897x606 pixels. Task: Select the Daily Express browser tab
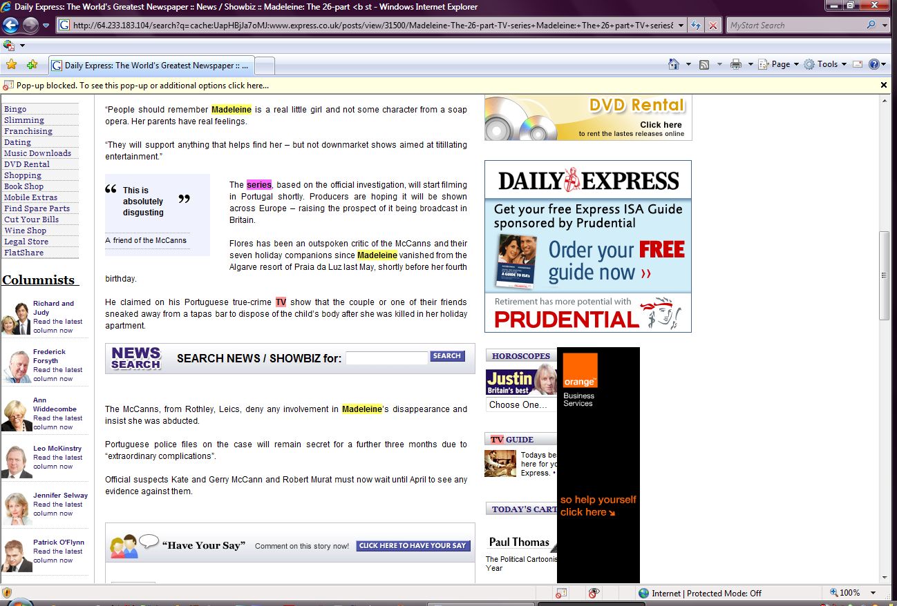click(152, 66)
